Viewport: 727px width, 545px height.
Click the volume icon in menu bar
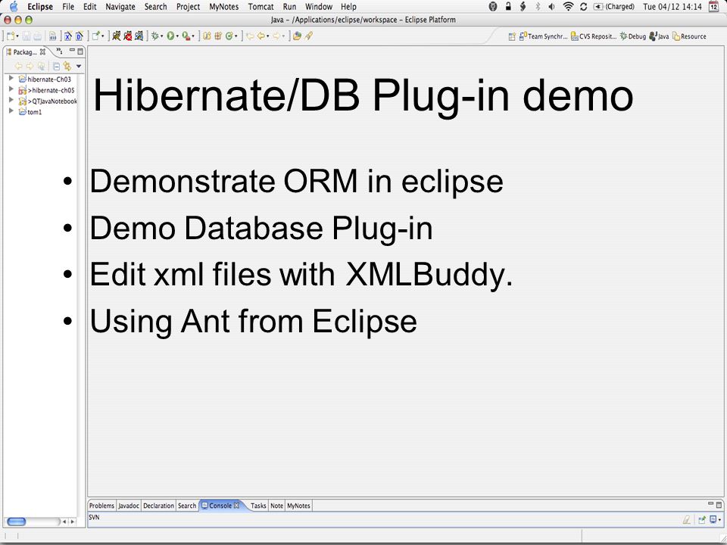click(x=552, y=7)
